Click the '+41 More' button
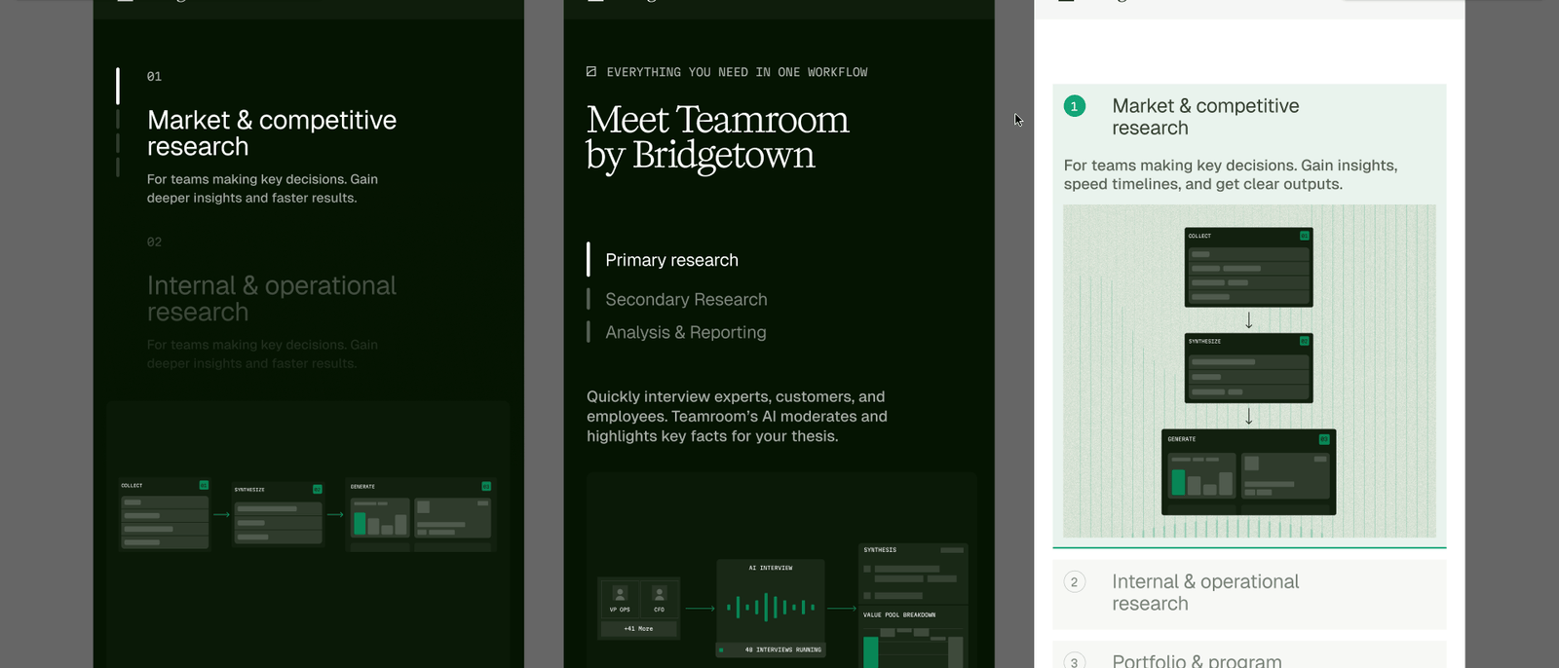 coord(638,628)
